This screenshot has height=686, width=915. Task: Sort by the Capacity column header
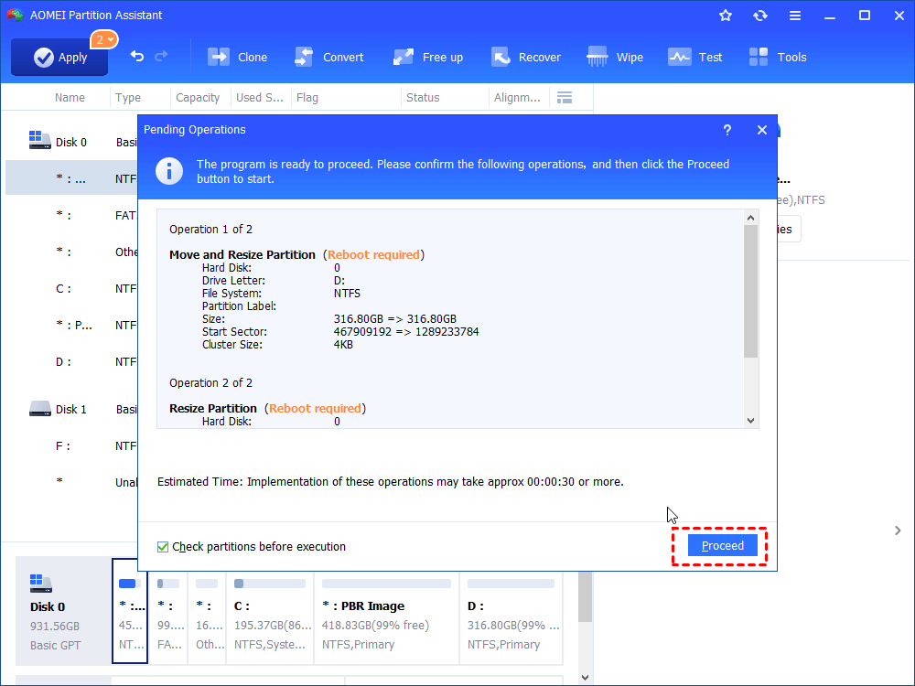pyautogui.click(x=198, y=98)
